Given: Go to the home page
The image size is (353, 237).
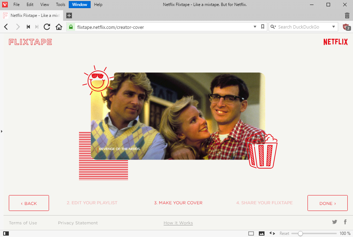Looking at the screenshot, I should [59, 27].
